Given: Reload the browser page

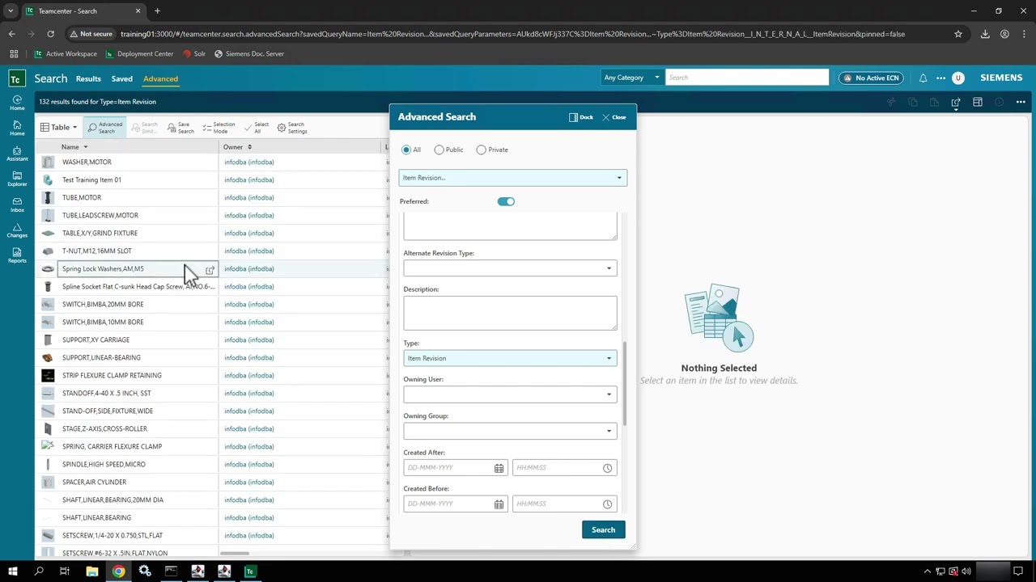Looking at the screenshot, I should 50,34.
